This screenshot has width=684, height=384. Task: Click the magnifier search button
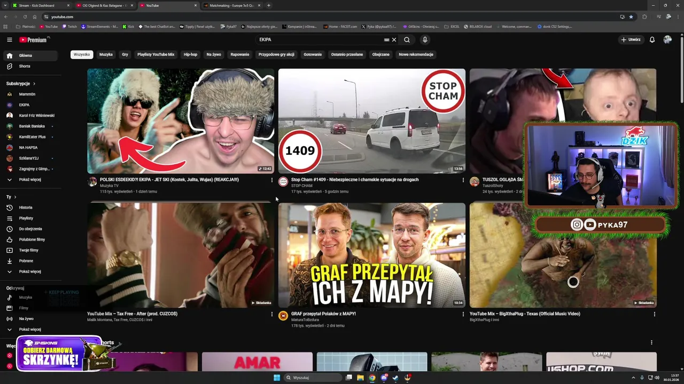point(407,39)
